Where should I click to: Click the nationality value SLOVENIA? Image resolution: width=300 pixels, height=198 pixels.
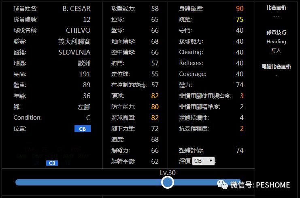(x=74, y=52)
